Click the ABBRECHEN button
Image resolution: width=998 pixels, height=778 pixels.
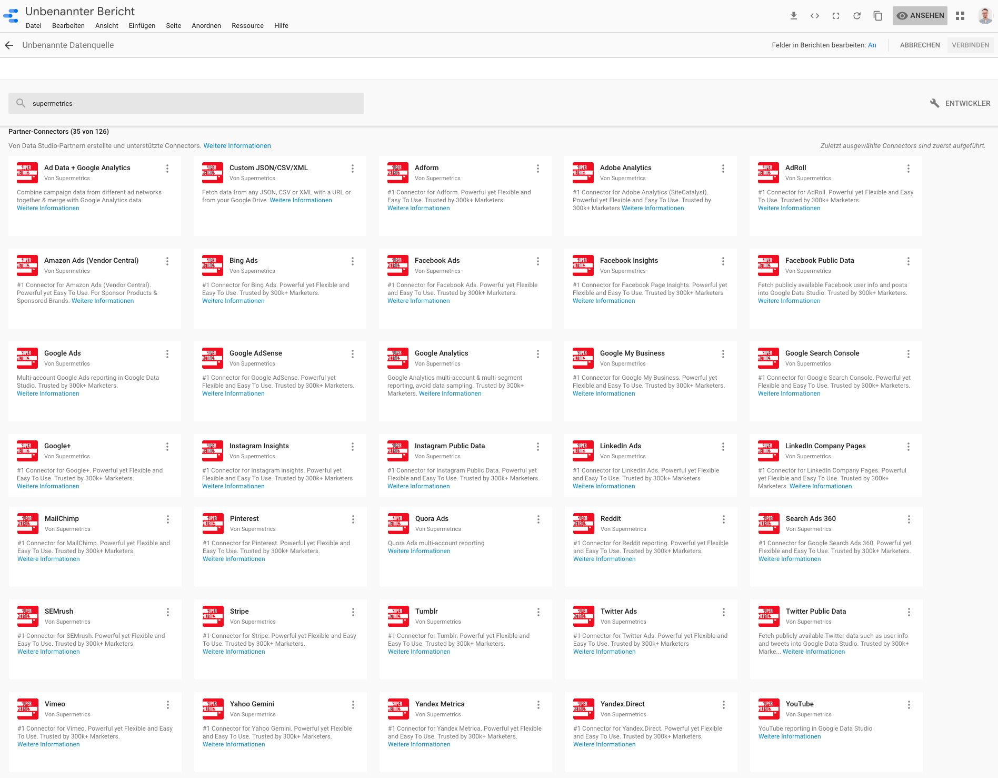tap(920, 45)
